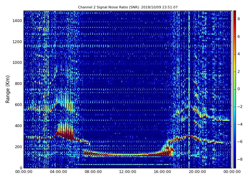Click the colorbar label 2

click(x=239, y=72)
